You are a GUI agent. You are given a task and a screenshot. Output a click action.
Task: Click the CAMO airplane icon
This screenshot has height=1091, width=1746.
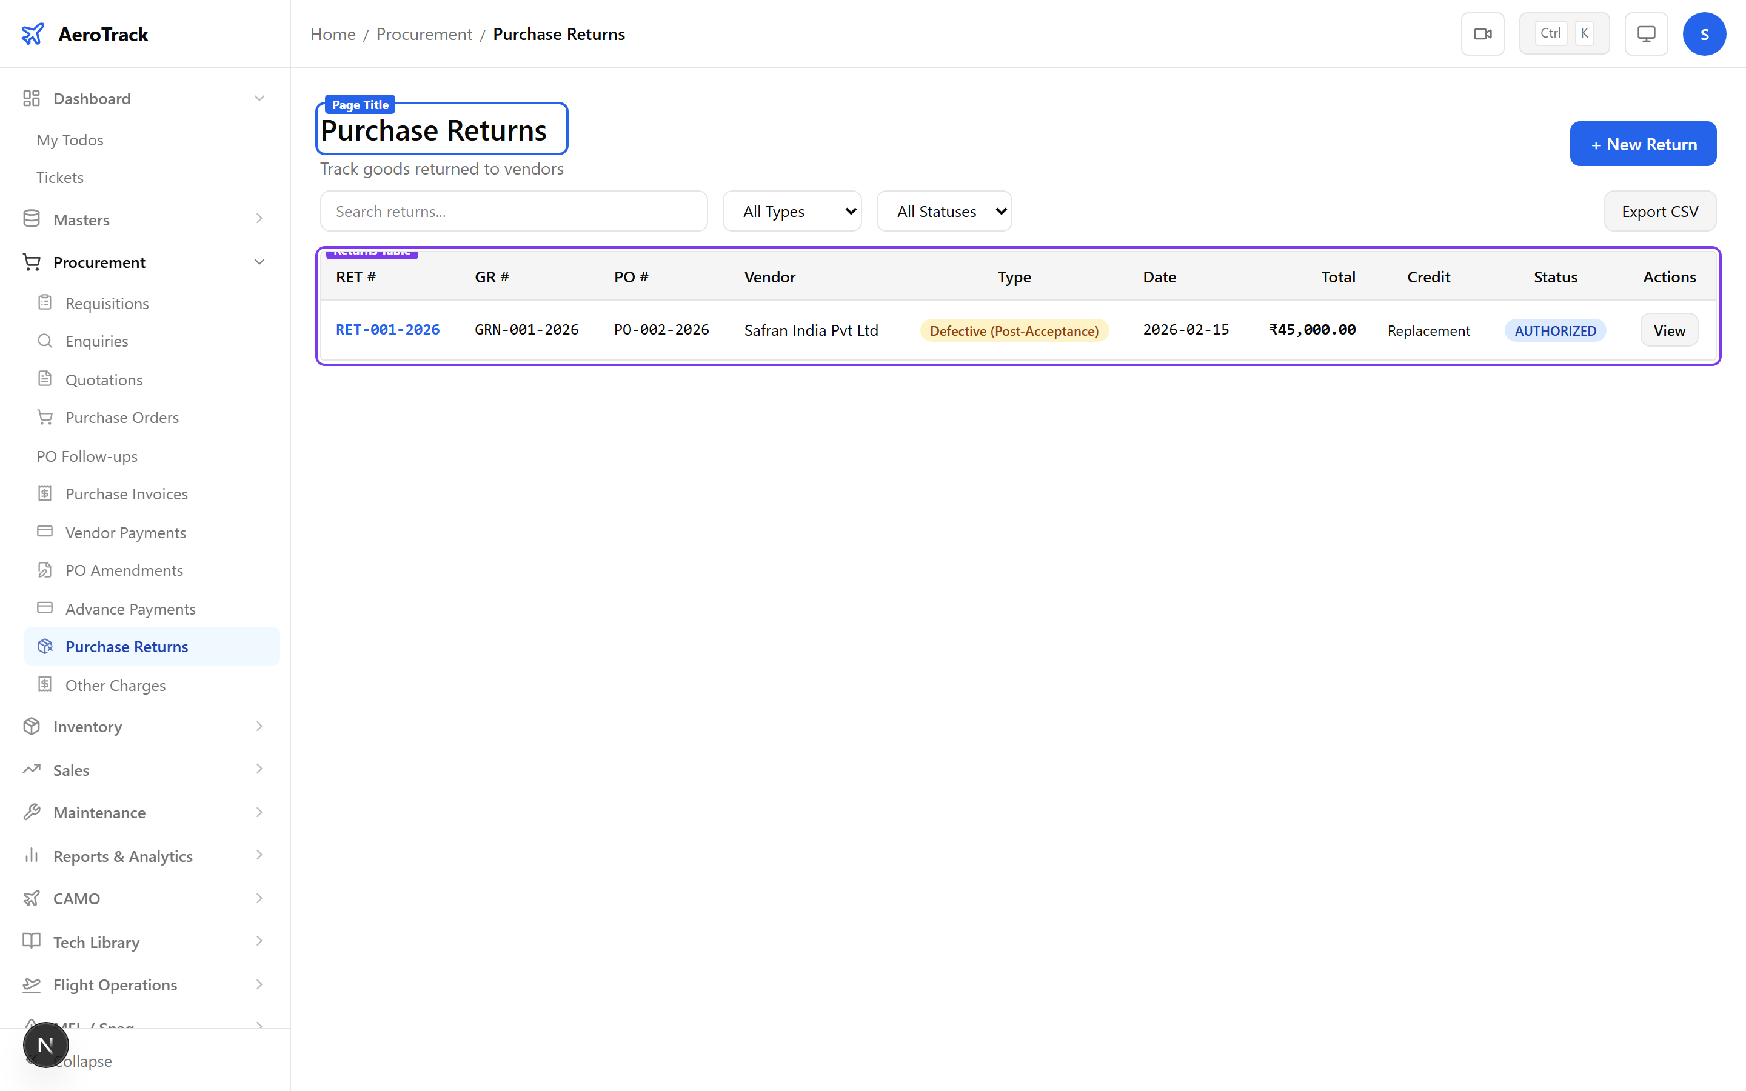(x=32, y=898)
